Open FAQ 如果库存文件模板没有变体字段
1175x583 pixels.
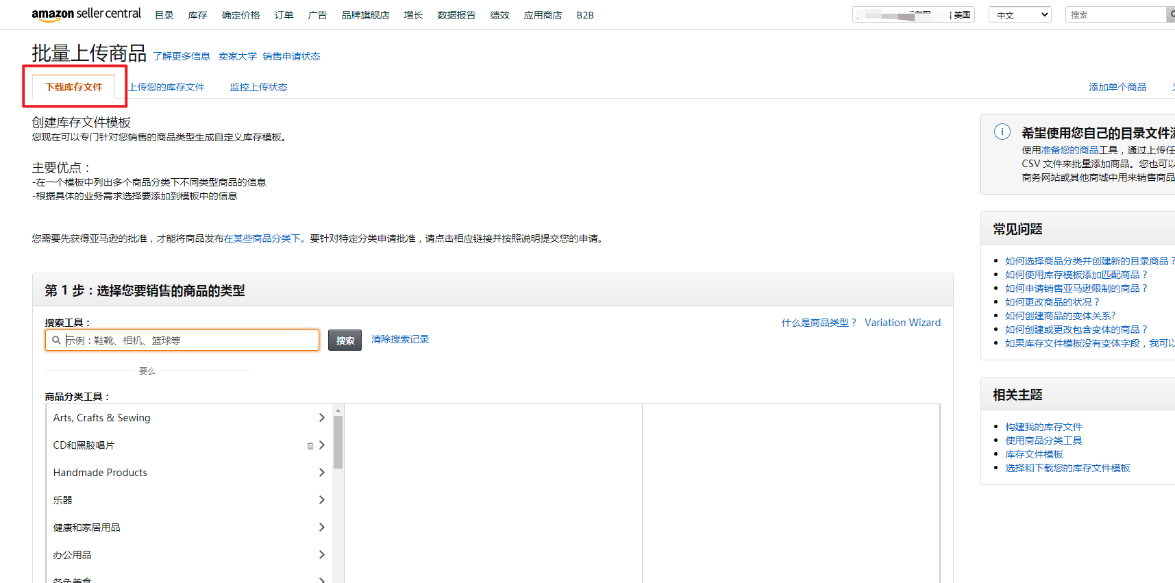tap(1089, 343)
